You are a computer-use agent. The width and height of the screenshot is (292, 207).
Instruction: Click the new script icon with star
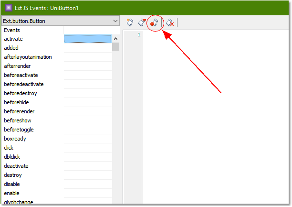tap(130, 22)
